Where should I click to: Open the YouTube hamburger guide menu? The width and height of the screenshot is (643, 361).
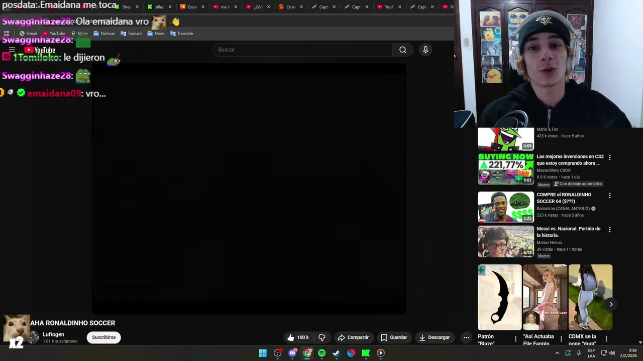click(12, 50)
